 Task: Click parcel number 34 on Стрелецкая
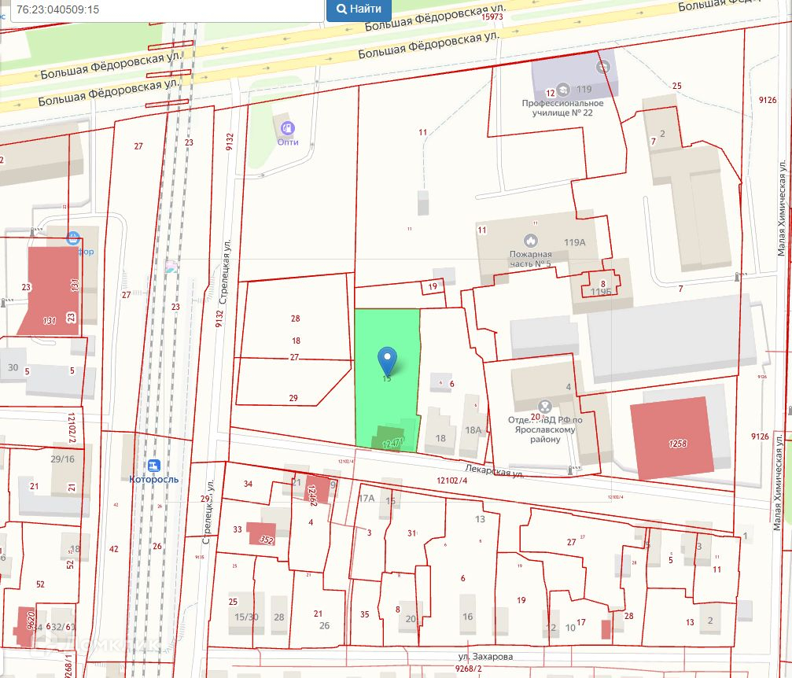248,484
